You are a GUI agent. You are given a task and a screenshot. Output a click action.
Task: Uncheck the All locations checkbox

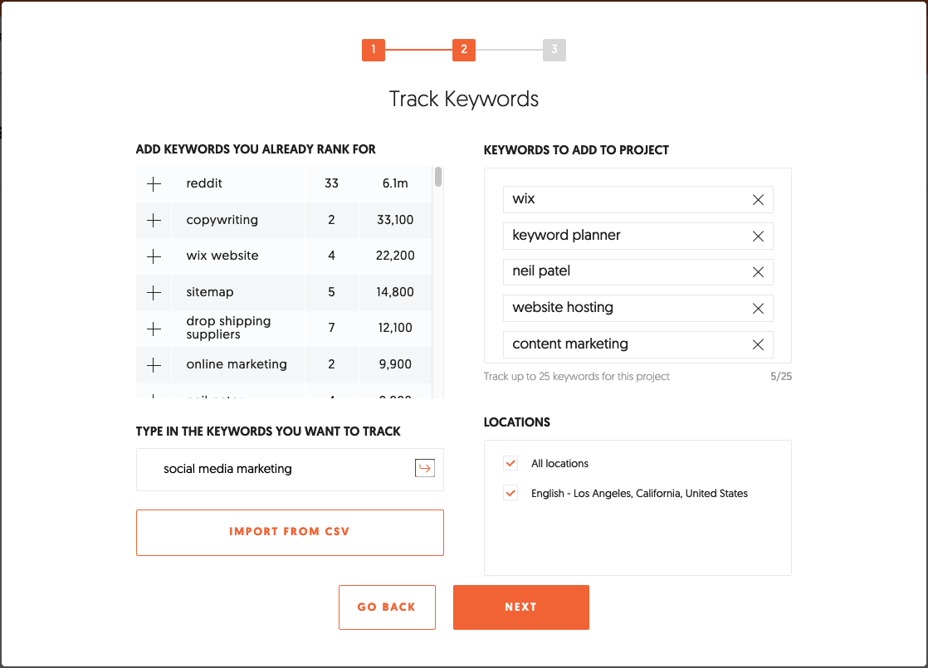pyautogui.click(x=510, y=463)
